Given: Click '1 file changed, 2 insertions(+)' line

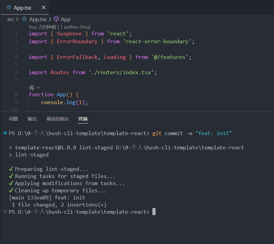Looking at the screenshot, I should pyautogui.click(x=59, y=205).
